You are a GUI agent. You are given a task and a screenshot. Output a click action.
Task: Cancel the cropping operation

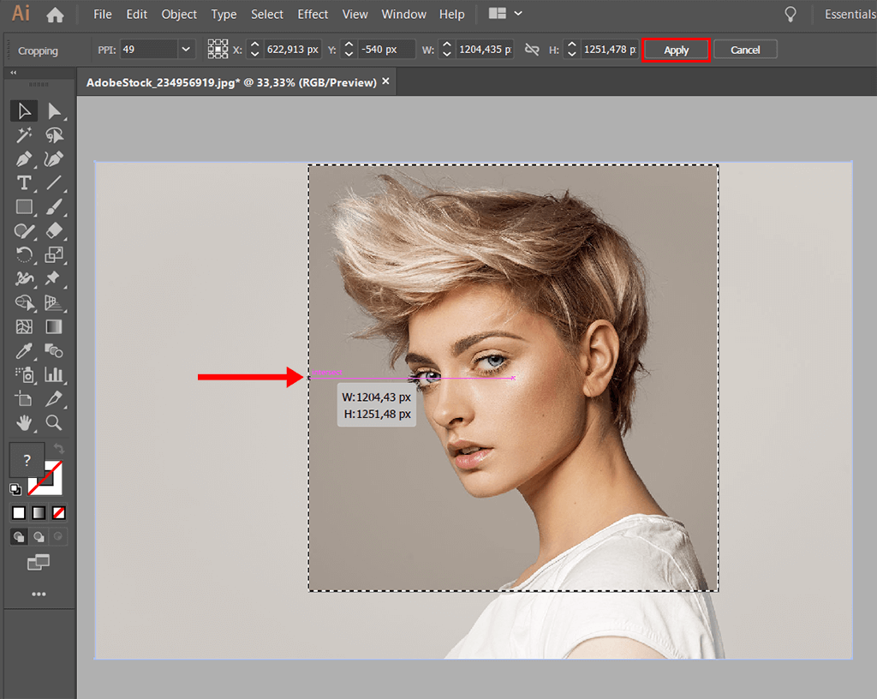[x=745, y=50]
